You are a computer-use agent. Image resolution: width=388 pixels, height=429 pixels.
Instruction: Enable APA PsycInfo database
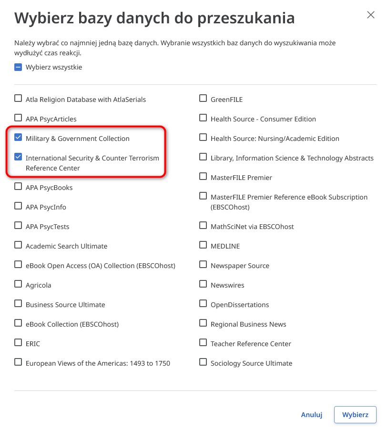coord(18,206)
